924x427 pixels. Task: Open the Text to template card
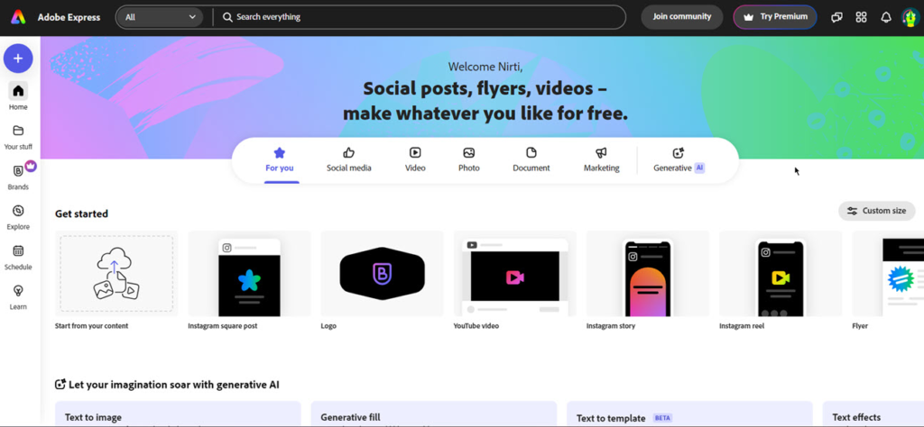tap(689, 413)
